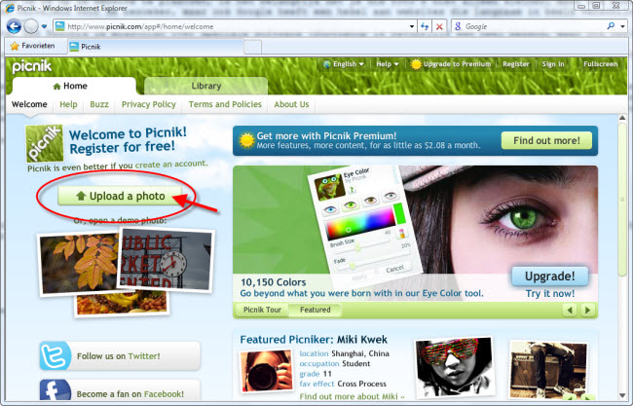633x406 pixels.
Task: Select the Picnik Tour tab
Action: (262, 310)
